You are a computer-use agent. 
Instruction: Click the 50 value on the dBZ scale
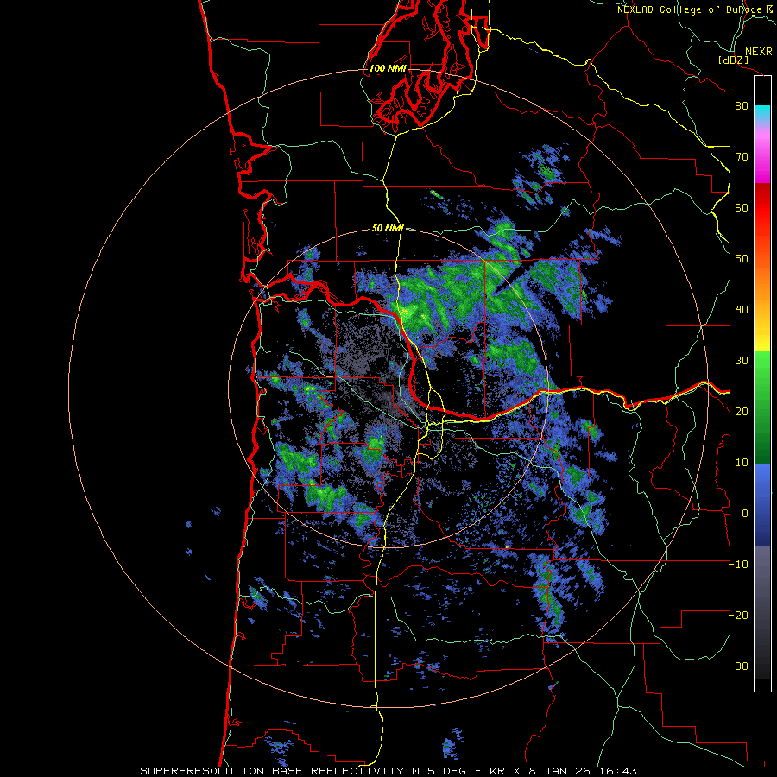(x=742, y=259)
